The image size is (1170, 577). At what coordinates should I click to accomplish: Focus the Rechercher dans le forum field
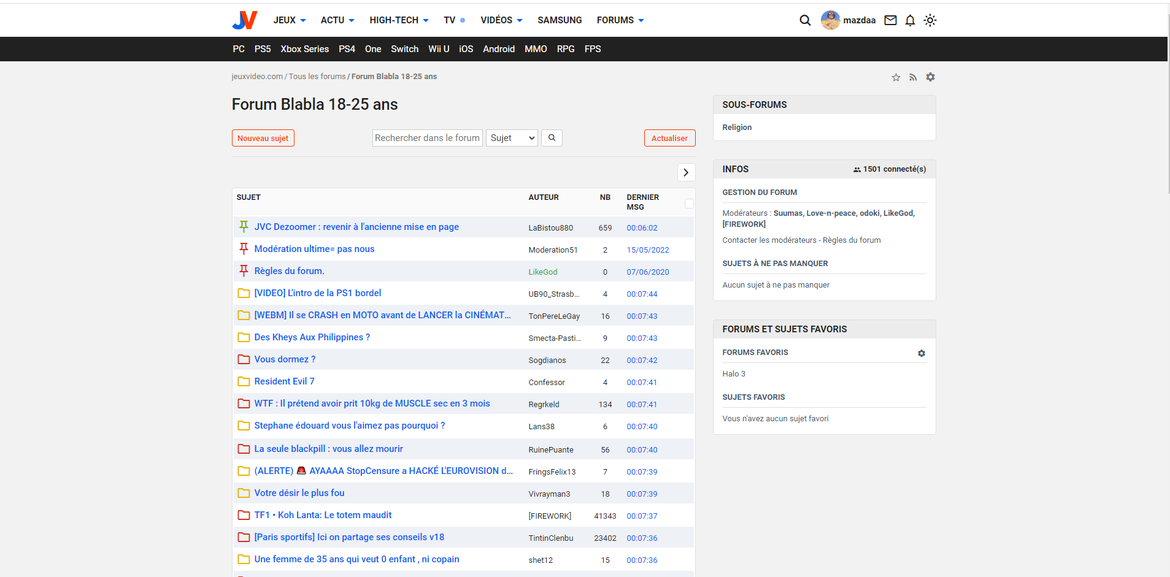click(x=427, y=138)
